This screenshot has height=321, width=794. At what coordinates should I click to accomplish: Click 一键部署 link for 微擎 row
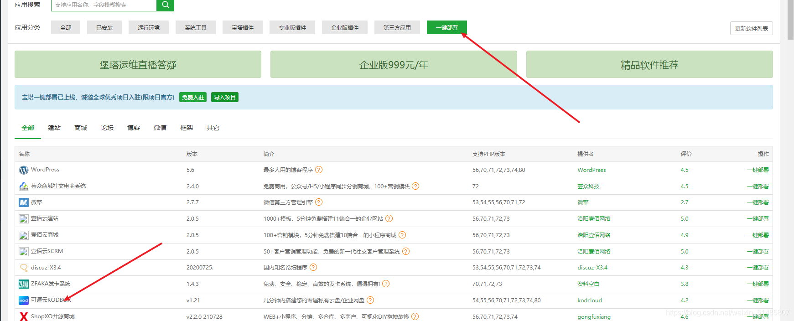click(x=758, y=202)
